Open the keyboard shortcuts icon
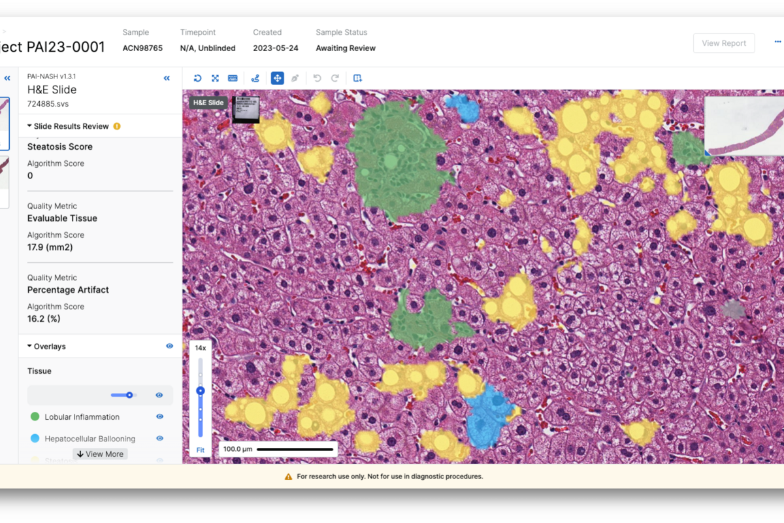Image resolution: width=784 pixels, height=523 pixels. click(233, 78)
